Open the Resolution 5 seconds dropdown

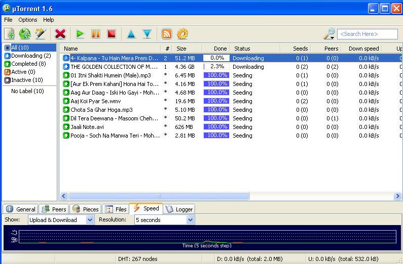click(164, 219)
